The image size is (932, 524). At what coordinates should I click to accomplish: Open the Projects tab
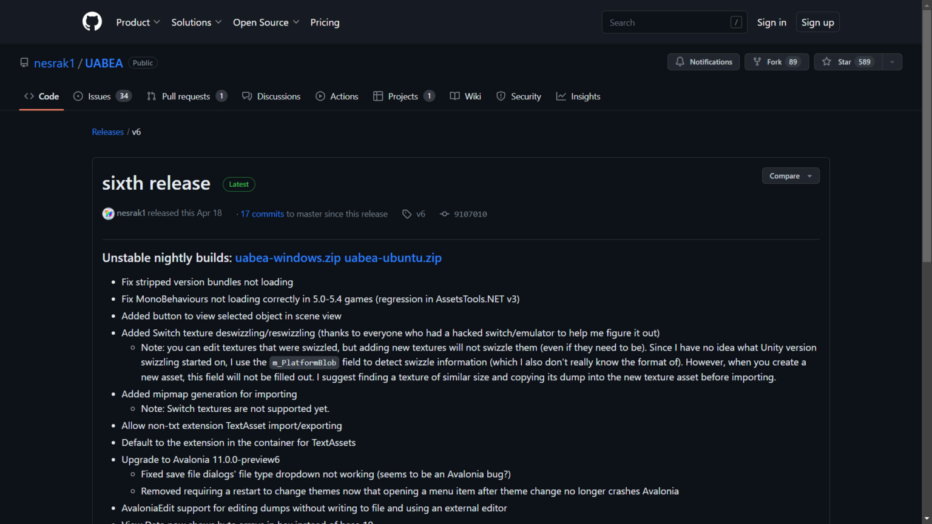point(404,96)
